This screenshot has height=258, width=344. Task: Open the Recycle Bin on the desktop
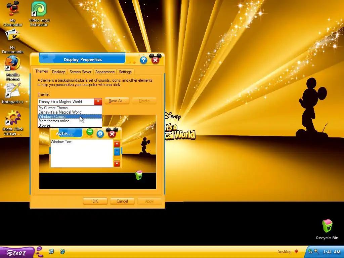[327, 229]
